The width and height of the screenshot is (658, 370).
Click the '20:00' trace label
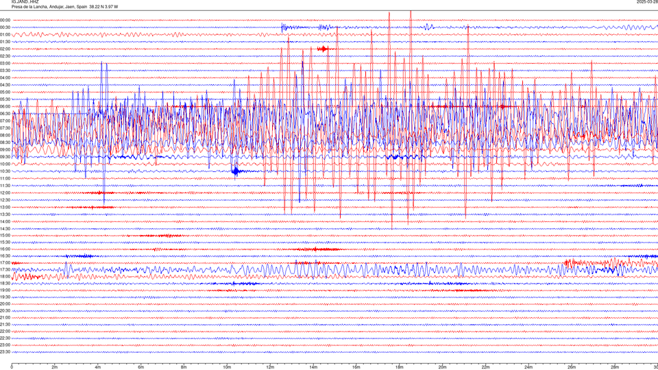5,304
